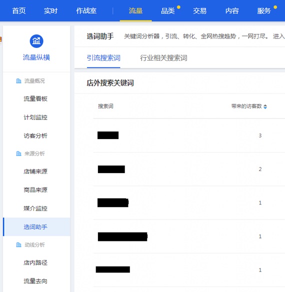285x292 pixels.
Task: Open the 服务 top menu
Action: pos(264,11)
